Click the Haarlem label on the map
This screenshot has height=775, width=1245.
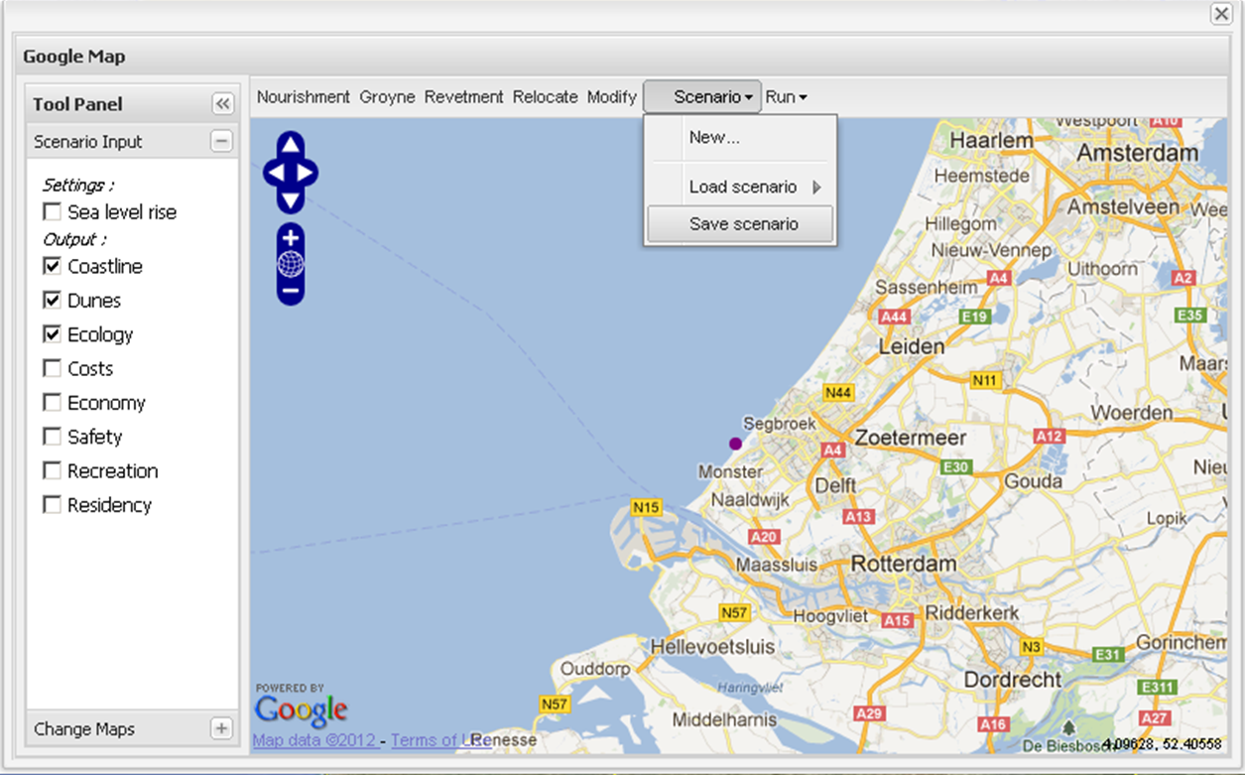click(x=992, y=141)
